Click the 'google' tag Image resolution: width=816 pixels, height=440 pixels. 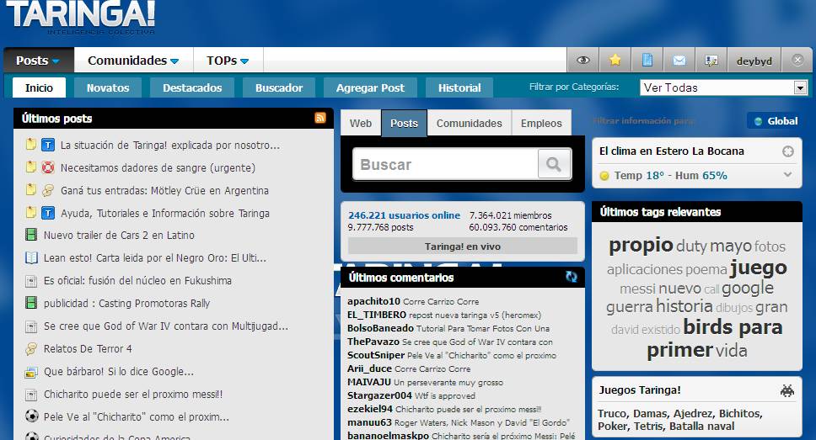click(748, 288)
